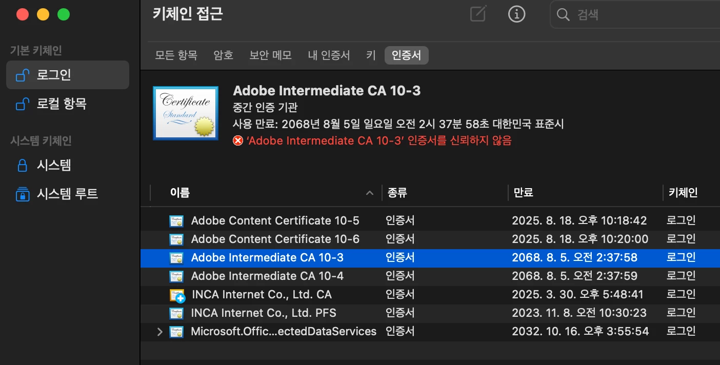Select Microsoft.Offic…ectedDataServices name

pos(284,332)
